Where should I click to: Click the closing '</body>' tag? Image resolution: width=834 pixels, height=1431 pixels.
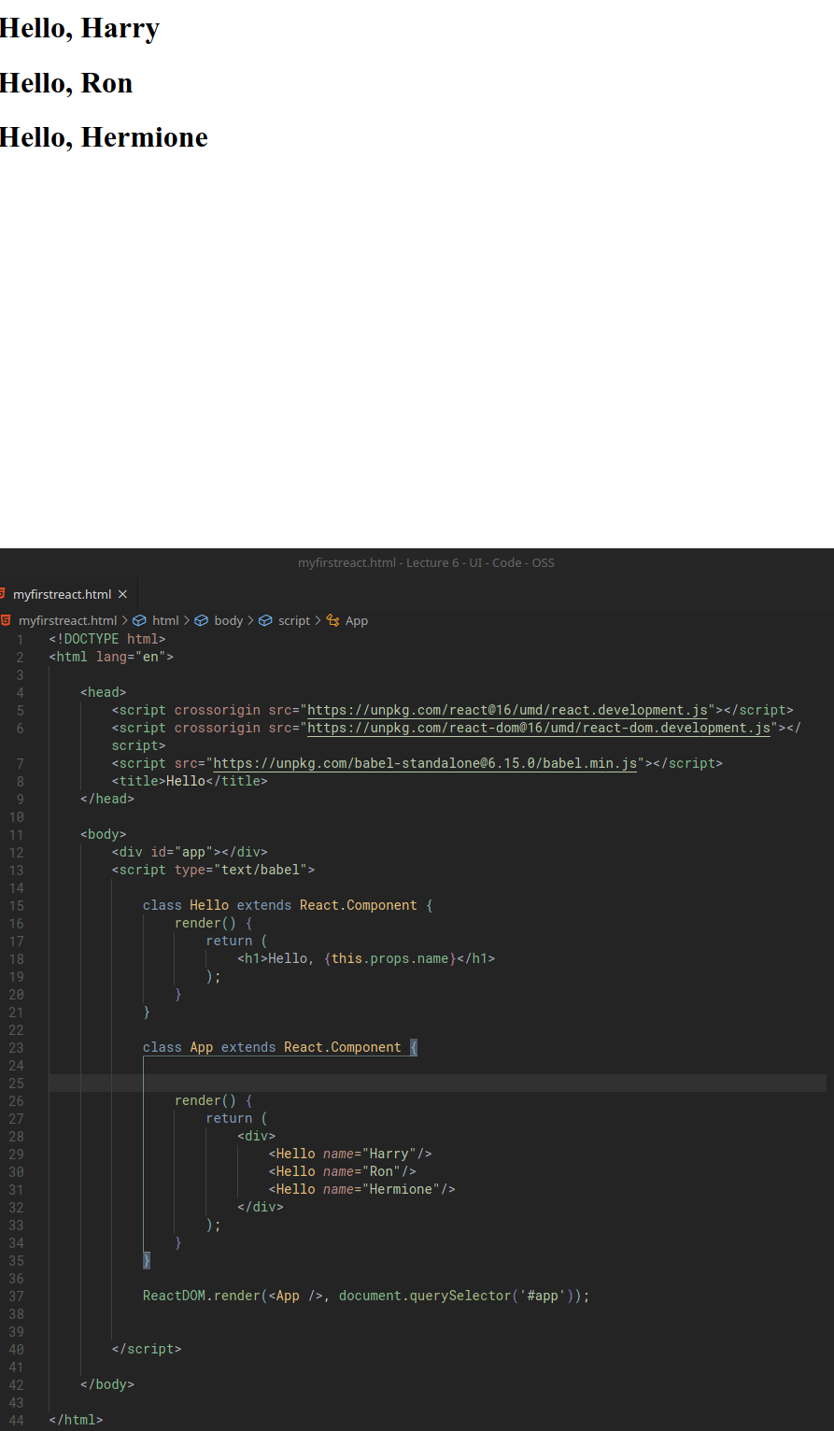pos(107,1384)
